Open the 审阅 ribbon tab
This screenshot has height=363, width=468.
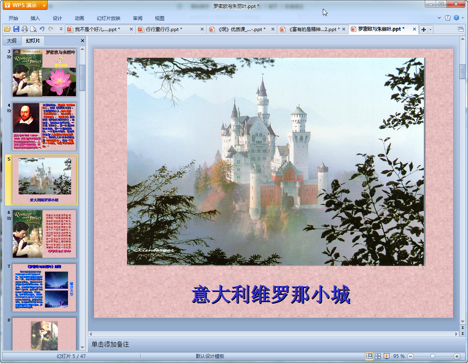(138, 18)
